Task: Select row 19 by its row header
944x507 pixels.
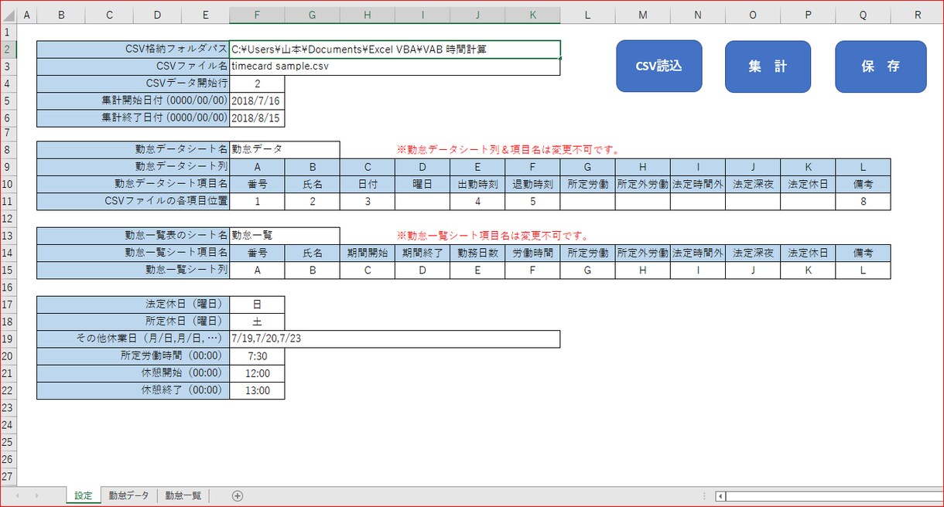Action: (x=7, y=339)
